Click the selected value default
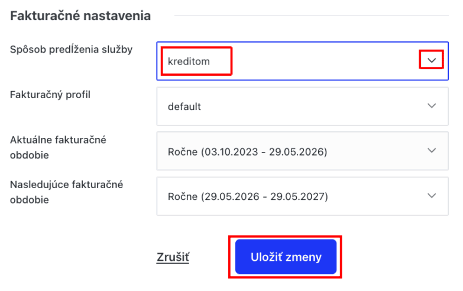 pos(184,107)
